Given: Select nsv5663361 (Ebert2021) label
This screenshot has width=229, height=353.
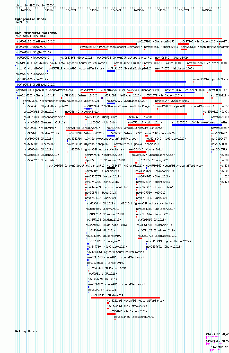Looking at the screenshot, I should click(77, 58).
